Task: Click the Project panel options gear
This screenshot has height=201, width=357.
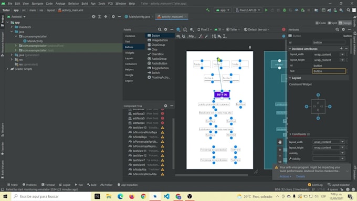Action: (113, 17)
